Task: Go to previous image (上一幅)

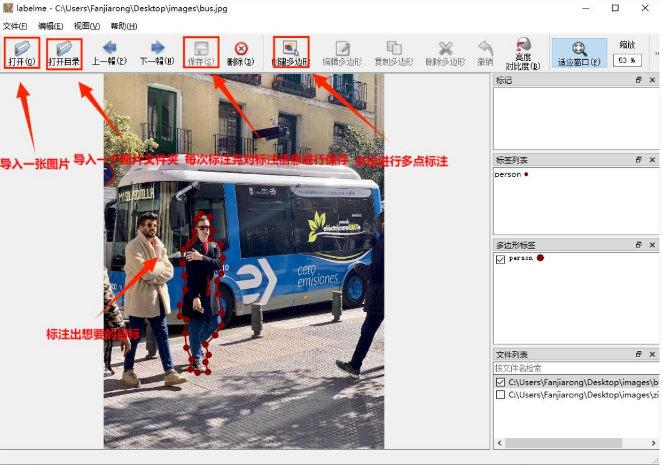Action: pos(109,53)
